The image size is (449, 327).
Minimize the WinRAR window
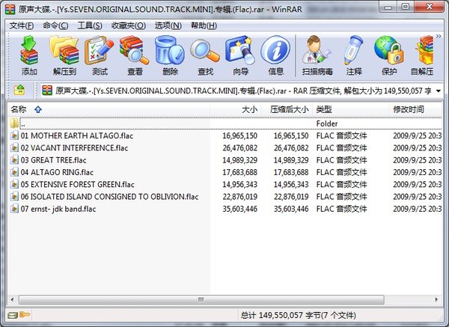(x=388, y=7)
